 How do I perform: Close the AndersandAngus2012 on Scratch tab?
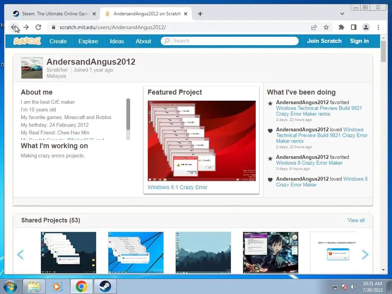[x=186, y=14]
